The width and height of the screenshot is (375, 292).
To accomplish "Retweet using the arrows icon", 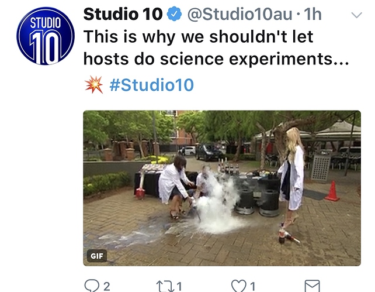I will pos(165,286).
